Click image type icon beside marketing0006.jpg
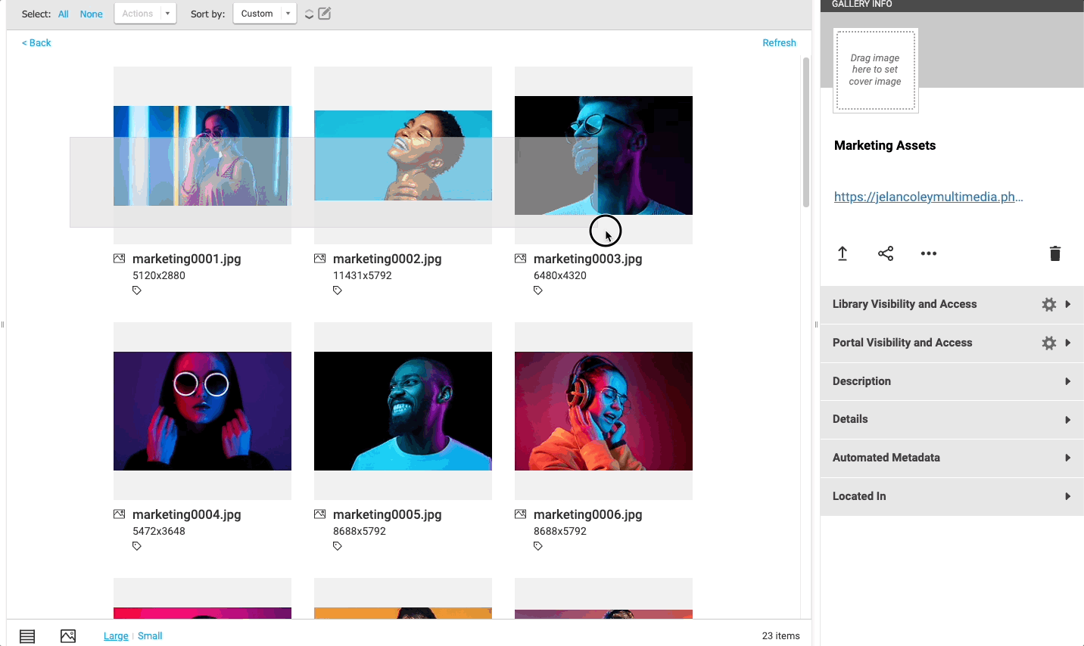Viewport: 1084px width, 646px height. (521, 514)
